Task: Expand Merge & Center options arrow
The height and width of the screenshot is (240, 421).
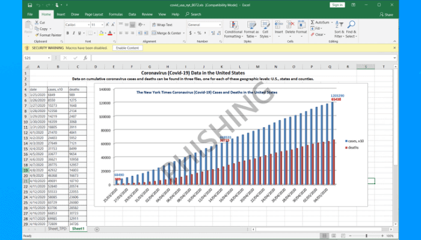Action: tap(184, 33)
